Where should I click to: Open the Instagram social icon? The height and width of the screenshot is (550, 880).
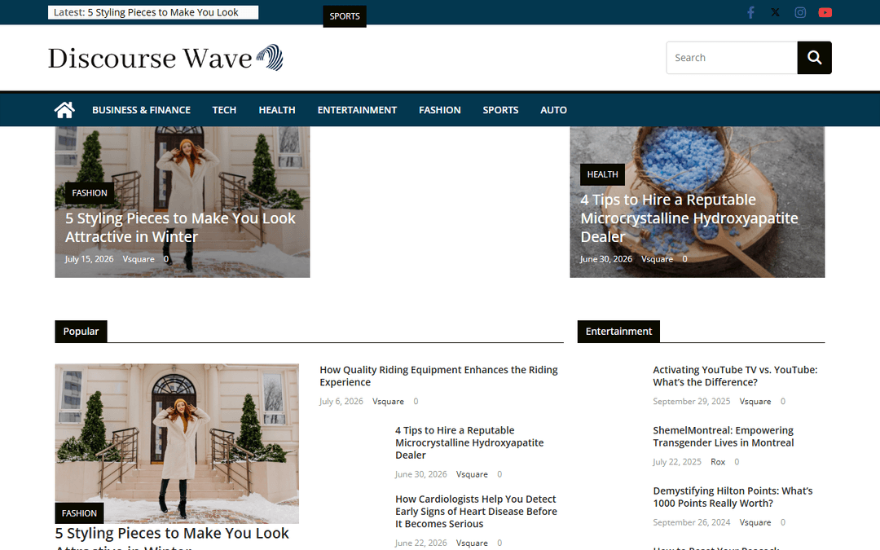tap(800, 12)
